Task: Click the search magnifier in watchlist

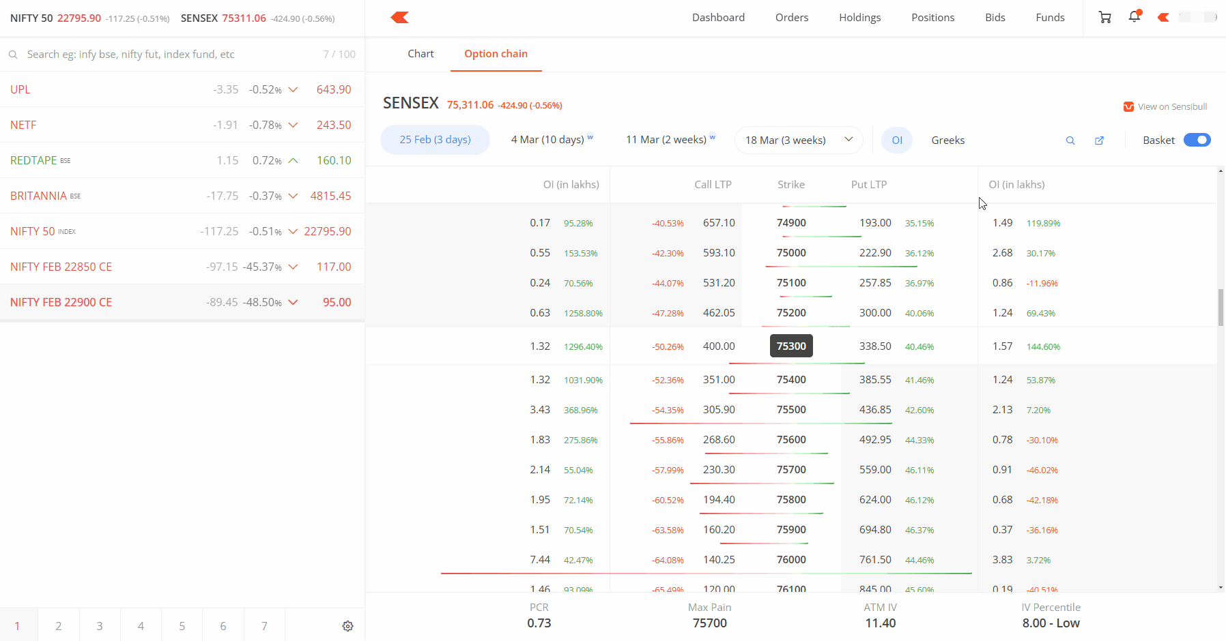Action: click(13, 55)
